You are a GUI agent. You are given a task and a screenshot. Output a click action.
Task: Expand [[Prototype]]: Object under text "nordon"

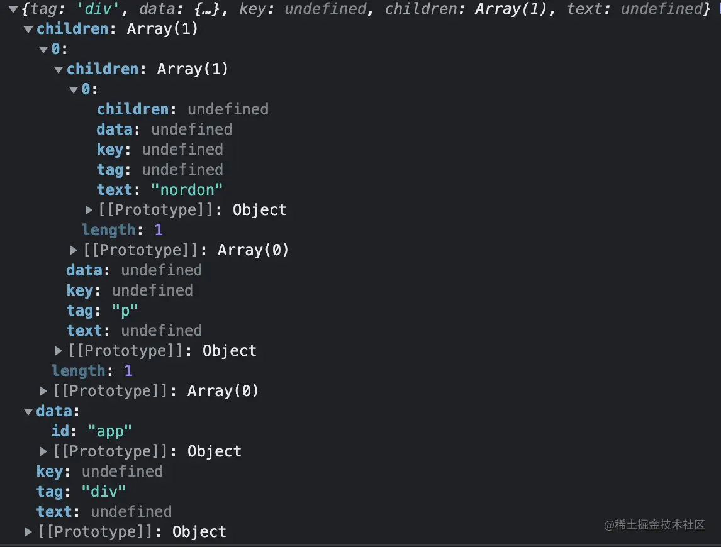(x=89, y=210)
